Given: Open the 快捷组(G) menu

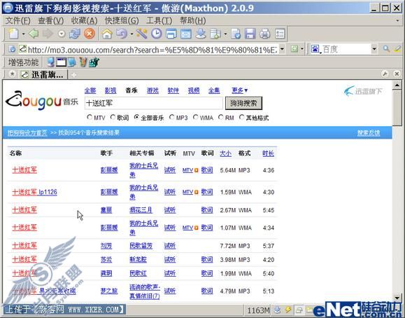Looking at the screenshot, I should click(x=122, y=20).
